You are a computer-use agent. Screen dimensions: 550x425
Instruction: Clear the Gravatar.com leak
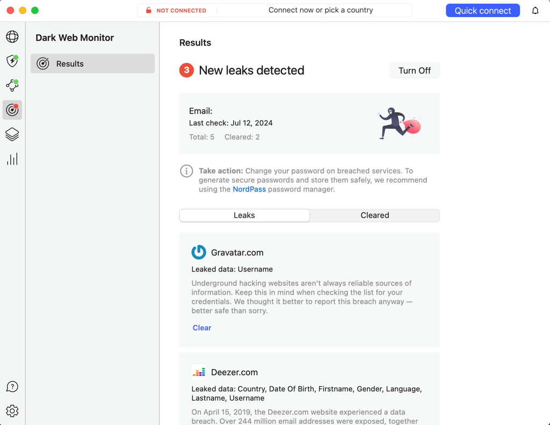pyautogui.click(x=202, y=327)
